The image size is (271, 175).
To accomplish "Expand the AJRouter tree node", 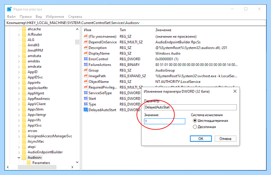I will (x=19, y=34).
